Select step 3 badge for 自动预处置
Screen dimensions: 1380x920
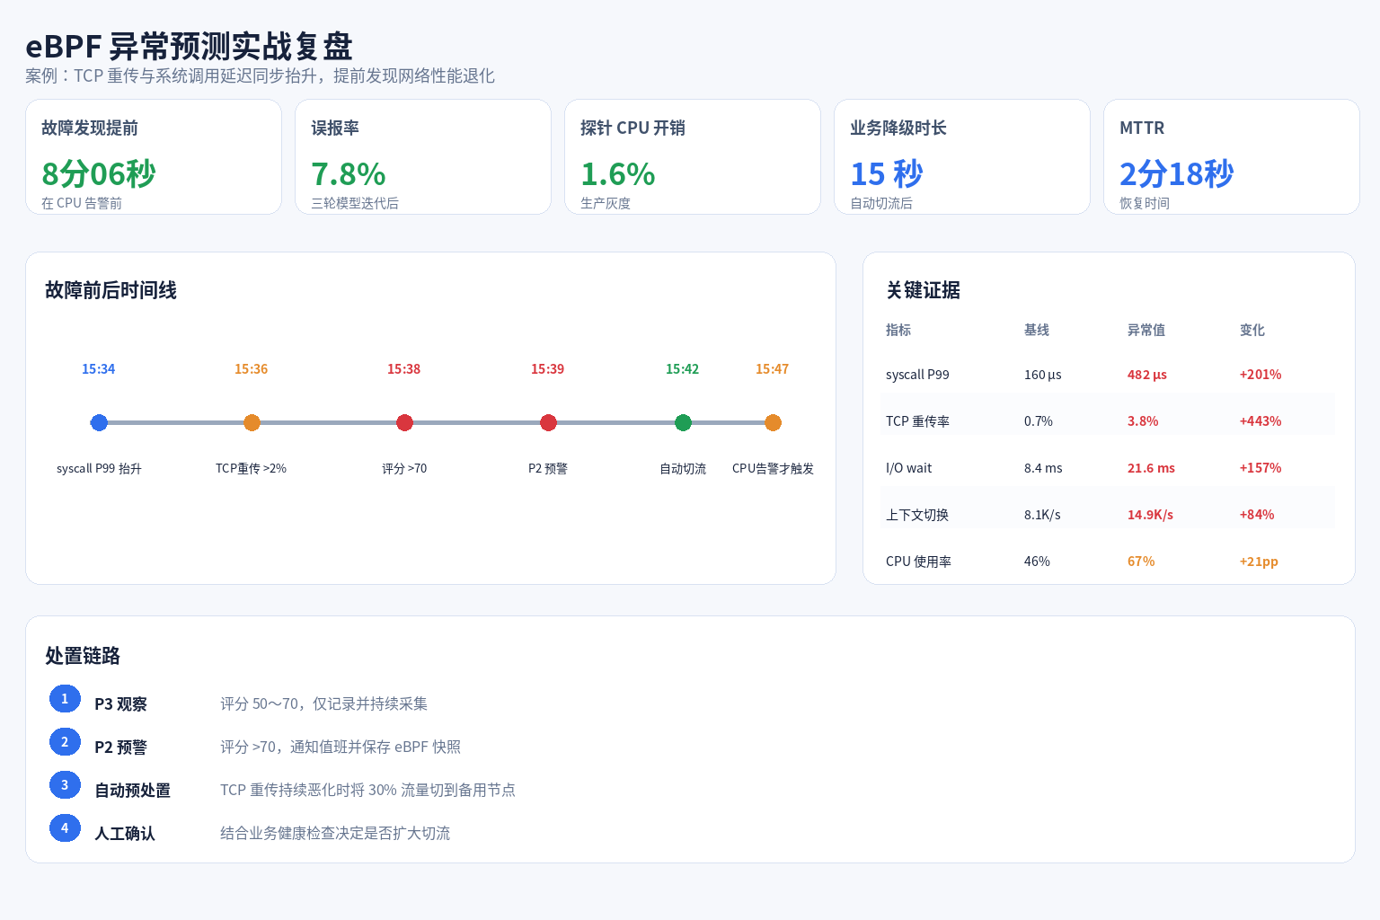65,784
